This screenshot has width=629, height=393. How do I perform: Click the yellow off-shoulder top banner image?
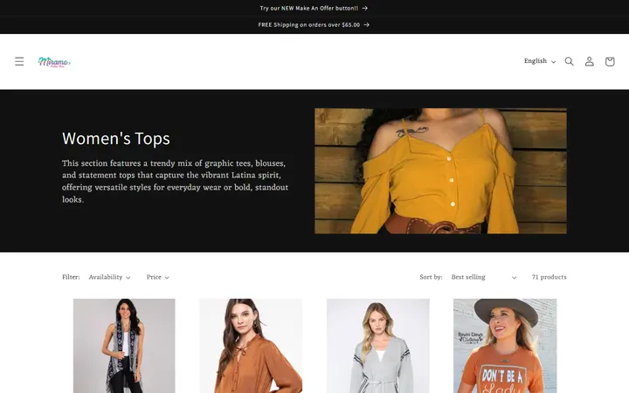point(440,171)
